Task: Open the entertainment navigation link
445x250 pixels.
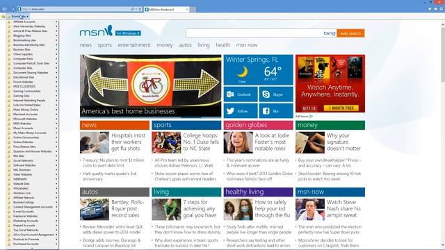Action: click(x=134, y=45)
